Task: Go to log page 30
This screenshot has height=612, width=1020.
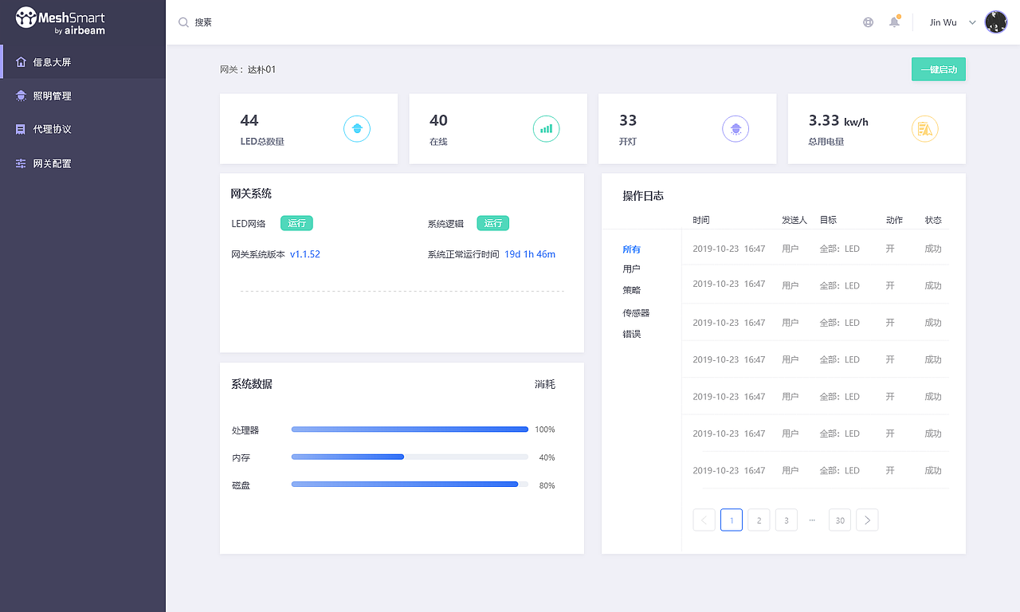Action: click(839, 520)
